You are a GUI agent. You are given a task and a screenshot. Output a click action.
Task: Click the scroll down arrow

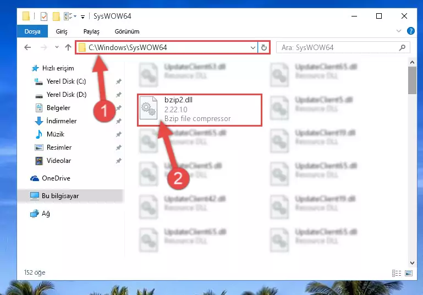click(x=412, y=263)
